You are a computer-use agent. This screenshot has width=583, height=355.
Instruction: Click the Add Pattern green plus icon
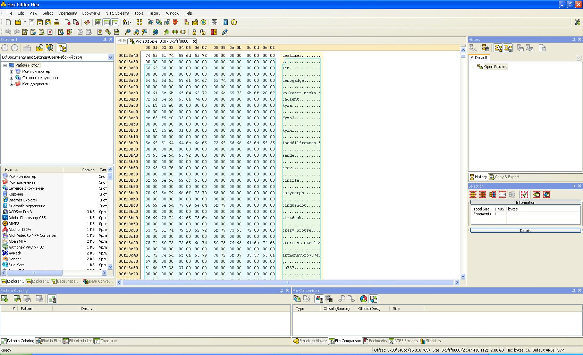5,299
